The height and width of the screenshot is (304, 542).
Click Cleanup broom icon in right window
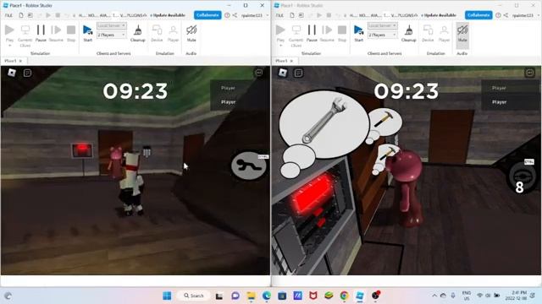pos(408,33)
